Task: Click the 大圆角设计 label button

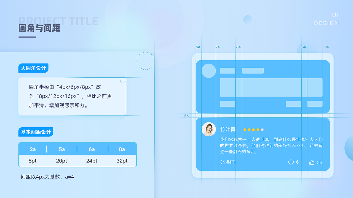Action: [x=33, y=68]
